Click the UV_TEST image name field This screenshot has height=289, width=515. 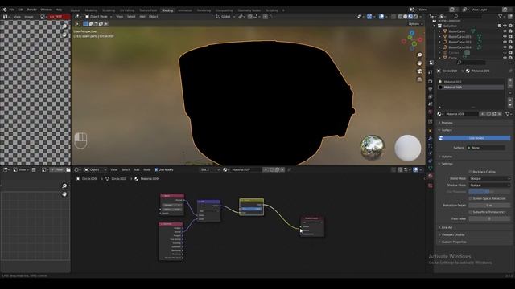point(59,16)
